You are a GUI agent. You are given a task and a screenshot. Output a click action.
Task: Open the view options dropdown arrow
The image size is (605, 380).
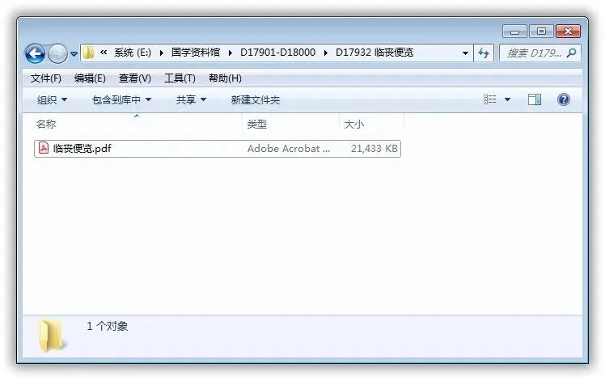click(508, 100)
